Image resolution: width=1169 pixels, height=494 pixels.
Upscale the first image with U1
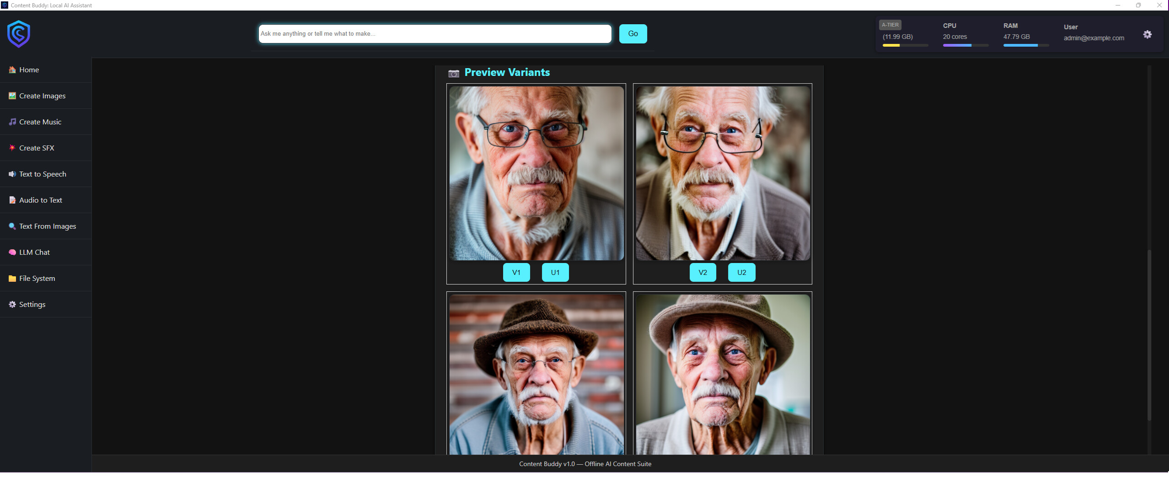tap(554, 272)
